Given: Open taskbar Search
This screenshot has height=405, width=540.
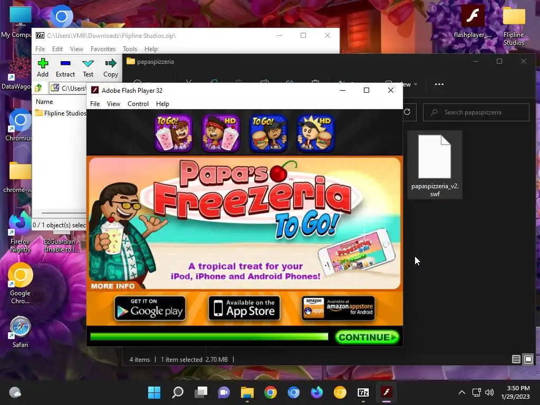Looking at the screenshot, I should pyautogui.click(x=177, y=392).
